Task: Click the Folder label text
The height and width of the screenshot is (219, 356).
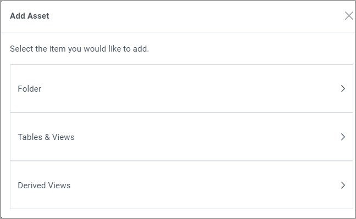Action: click(x=30, y=89)
